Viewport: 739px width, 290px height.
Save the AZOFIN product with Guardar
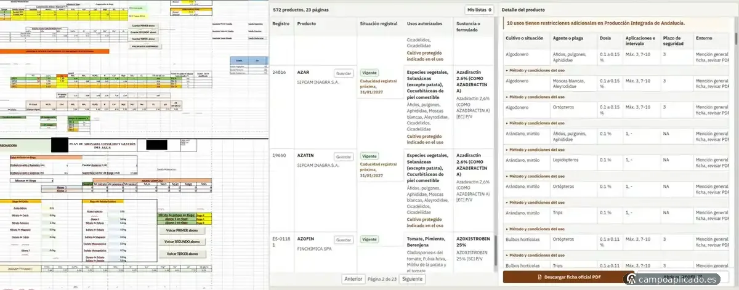click(x=344, y=240)
